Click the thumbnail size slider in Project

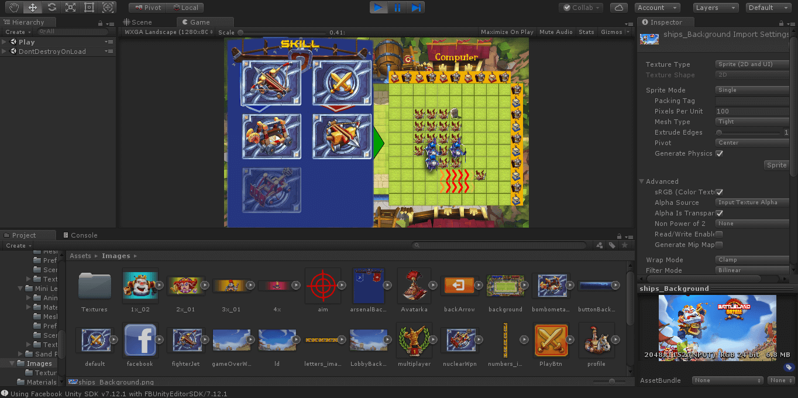tap(608, 382)
